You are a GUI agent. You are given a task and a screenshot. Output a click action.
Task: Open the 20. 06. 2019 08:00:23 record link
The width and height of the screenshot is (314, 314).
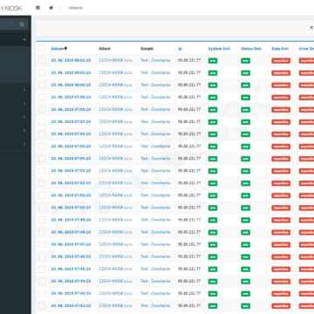tap(71, 85)
